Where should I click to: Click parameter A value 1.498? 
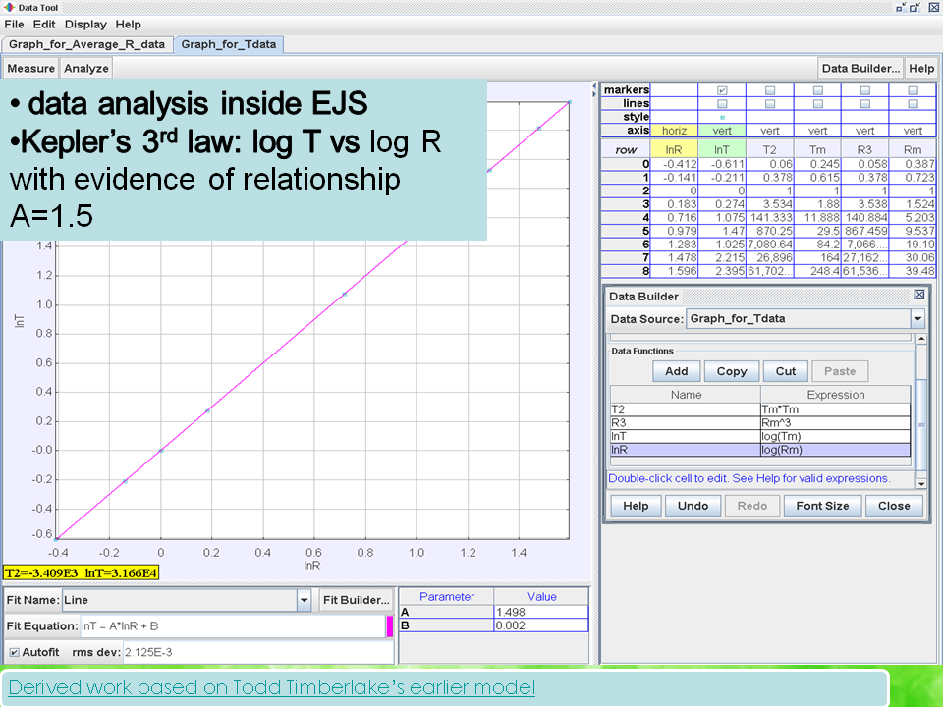(540, 612)
